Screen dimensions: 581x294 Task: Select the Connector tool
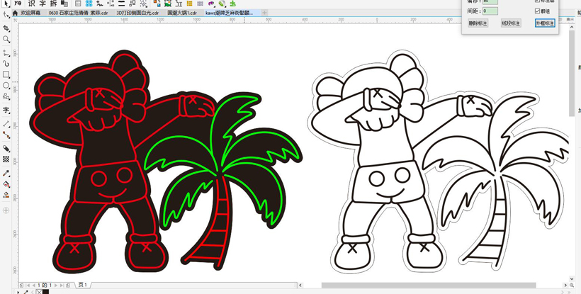6,135
